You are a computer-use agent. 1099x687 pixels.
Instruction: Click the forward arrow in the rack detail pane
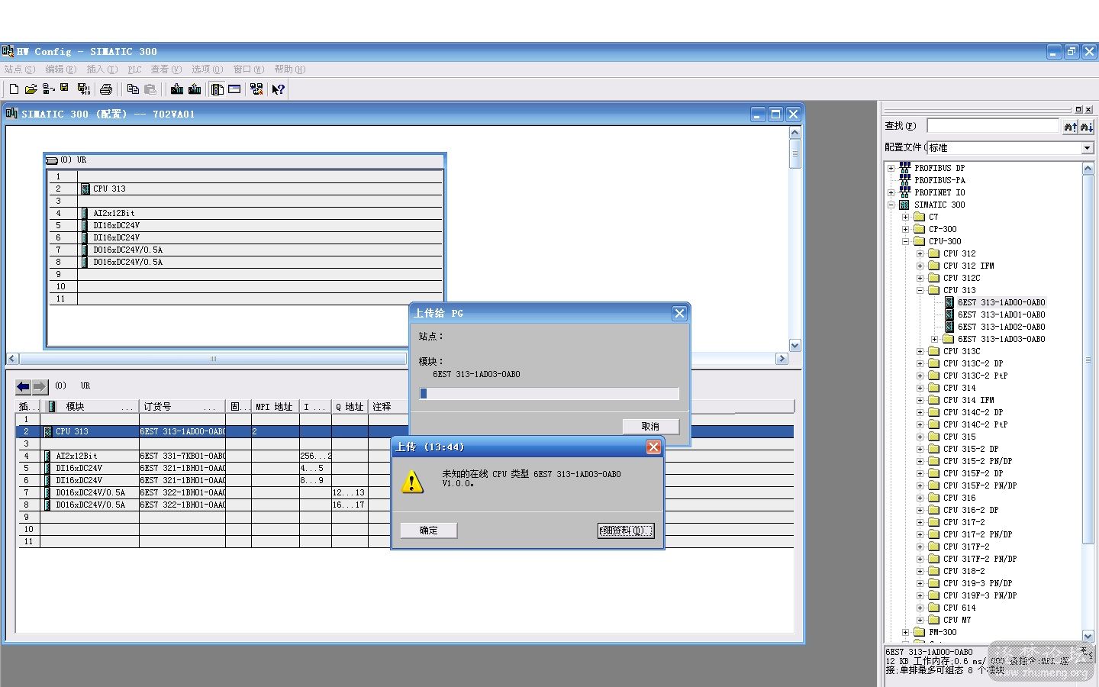tap(40, 387)
